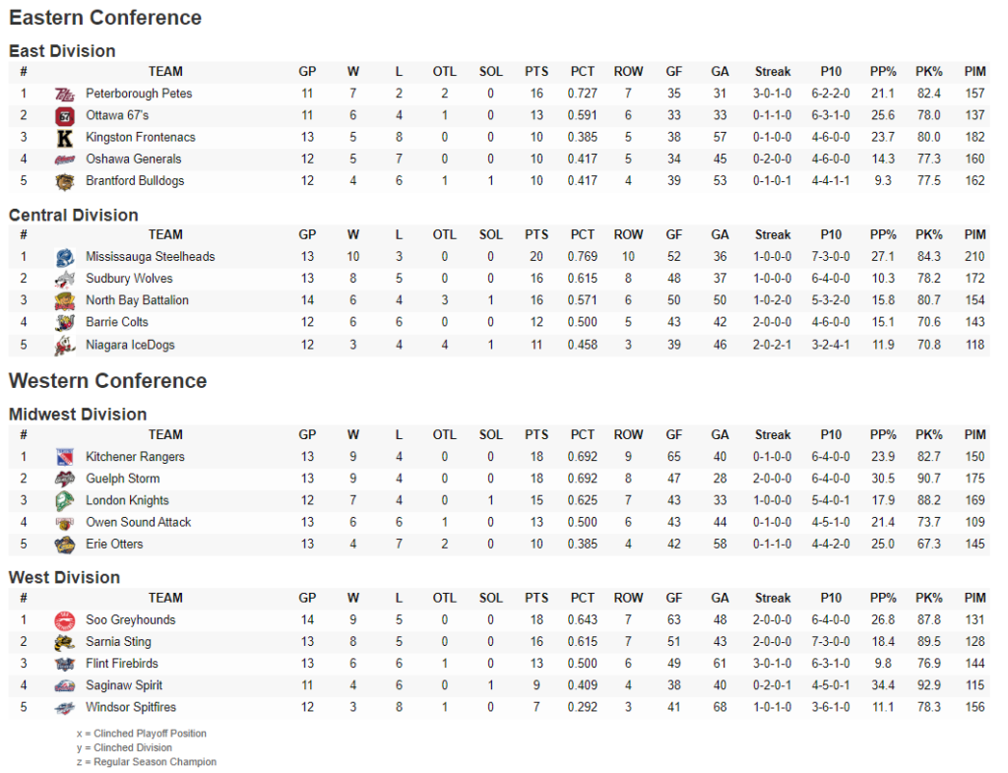The image size is (1008, 773).
Task: Open the Windsor Spitfires team link
Action: pyautogui.click(x=131, y=707)
